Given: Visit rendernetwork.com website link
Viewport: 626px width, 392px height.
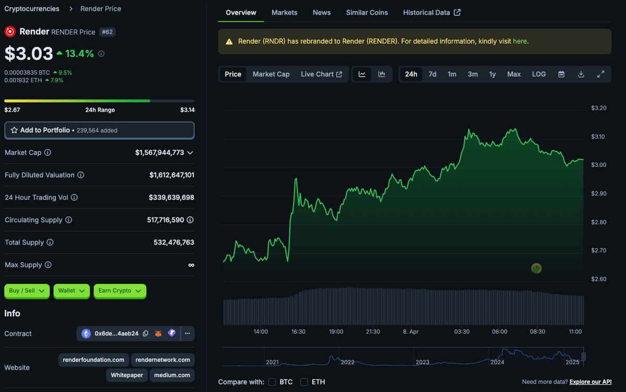Looking at the screenshot, I should 163,360.
